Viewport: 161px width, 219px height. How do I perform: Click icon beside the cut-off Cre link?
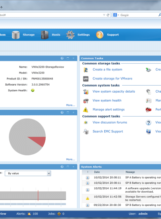click(x=149, y=70)
